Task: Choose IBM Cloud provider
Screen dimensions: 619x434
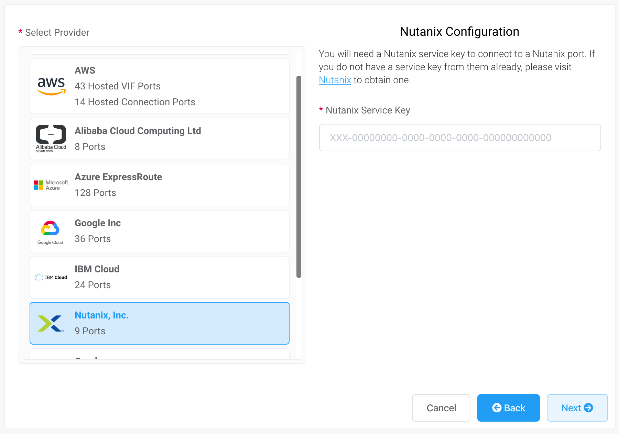Action: coord(160,277)
